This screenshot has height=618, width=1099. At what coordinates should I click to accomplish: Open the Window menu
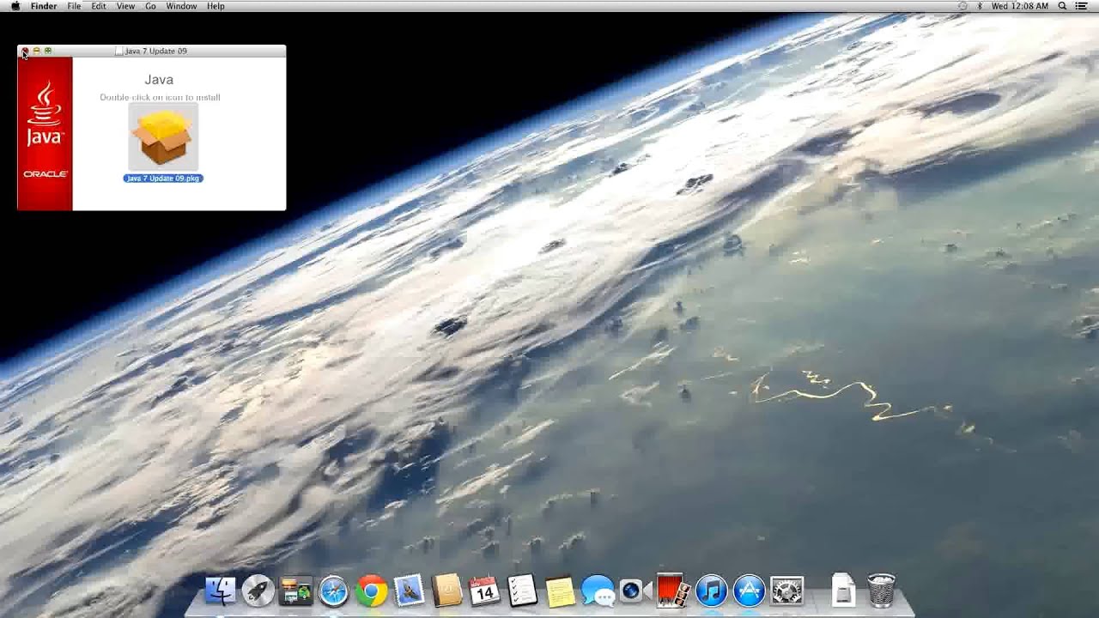pos(181,6)
